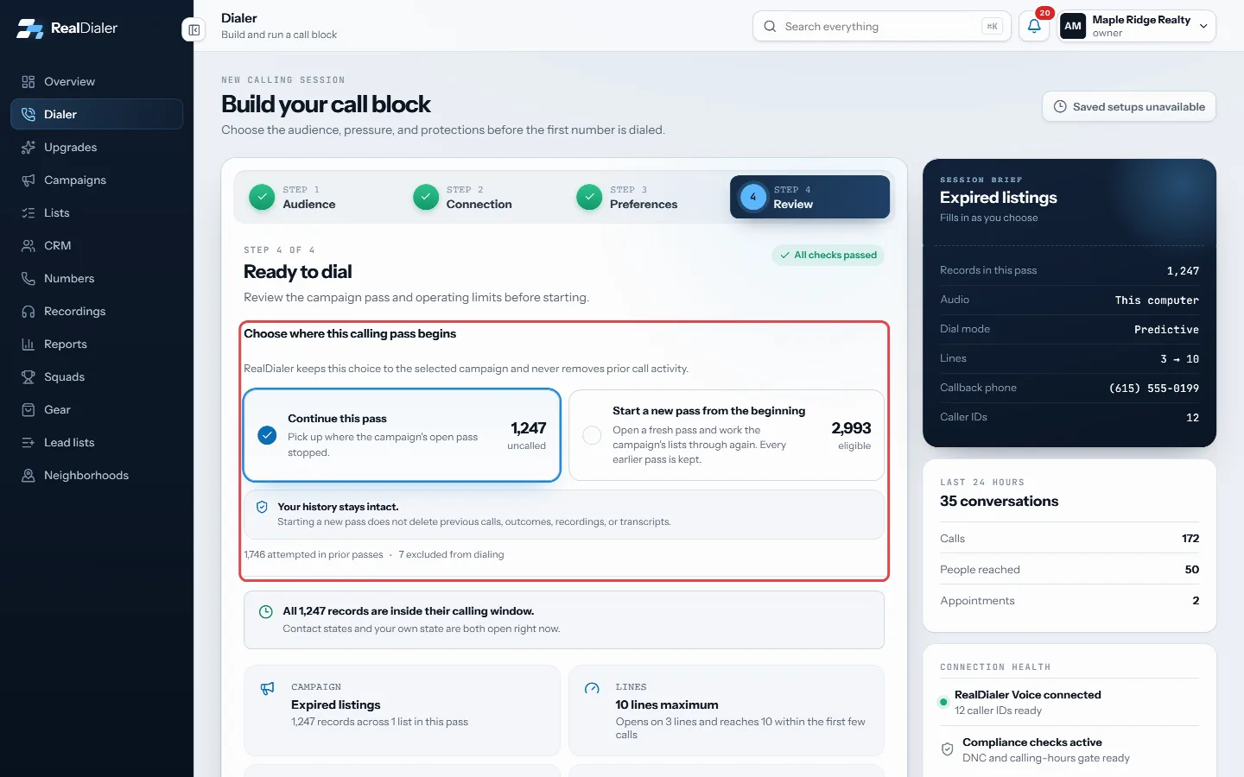Go to Step 1 Audience
The height and width of the screenshot is (777, 1244).
click(293, 198)
